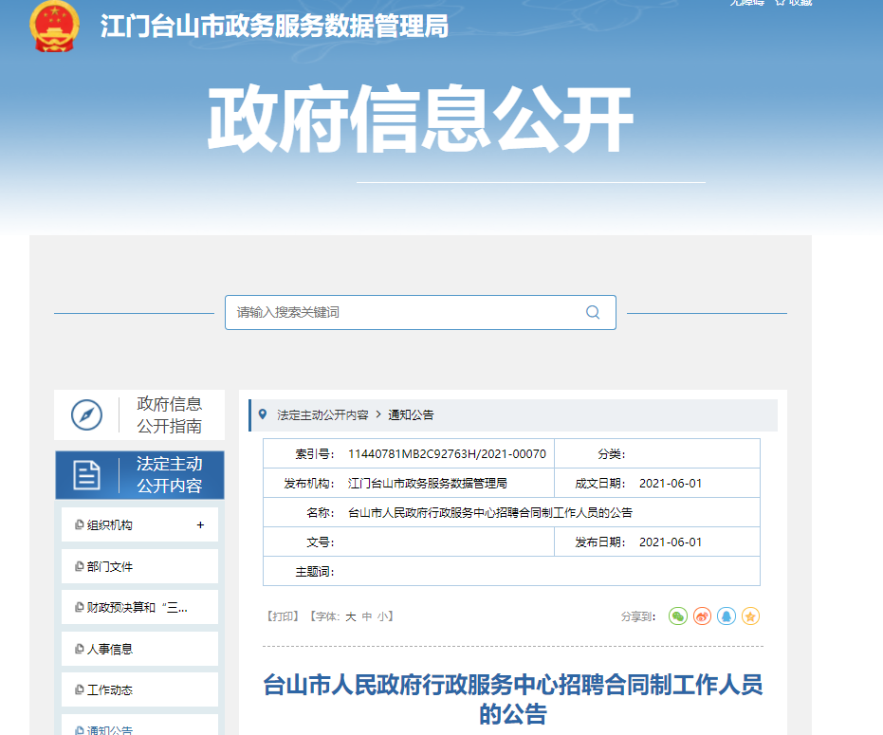Click the blue article headline
The height and width of the screenshot is (735, 883).
(x=513, y=699)
